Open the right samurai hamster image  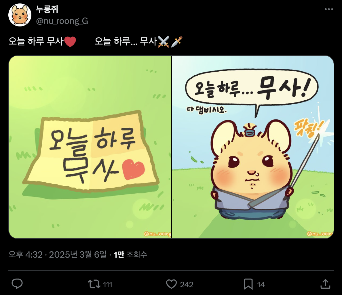[253, 147]
